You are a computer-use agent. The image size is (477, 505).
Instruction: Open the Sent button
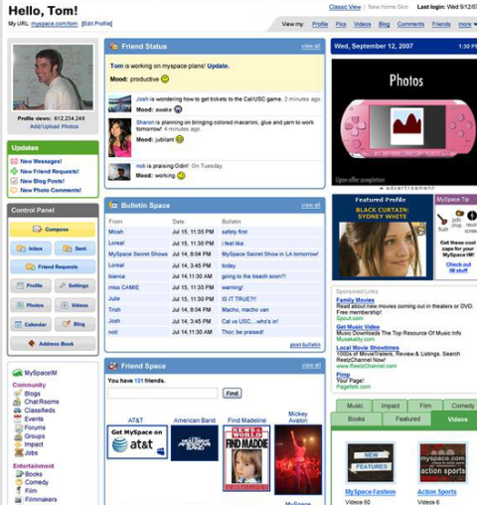point(75,249)
